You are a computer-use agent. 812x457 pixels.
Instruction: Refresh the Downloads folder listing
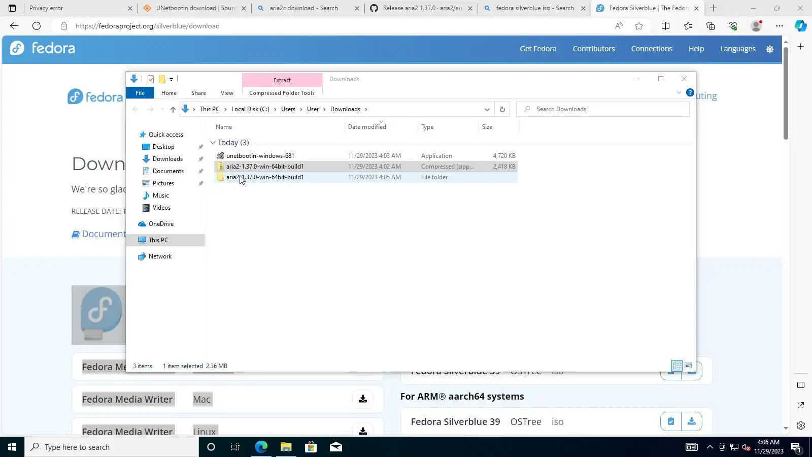pos(502,109)
